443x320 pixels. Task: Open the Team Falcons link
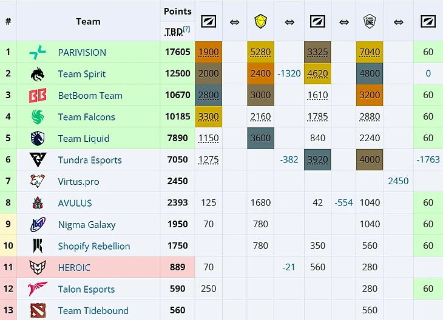point(86,117)
